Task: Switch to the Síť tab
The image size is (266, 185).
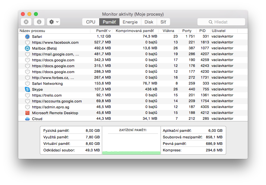Action: pos(163,22)
